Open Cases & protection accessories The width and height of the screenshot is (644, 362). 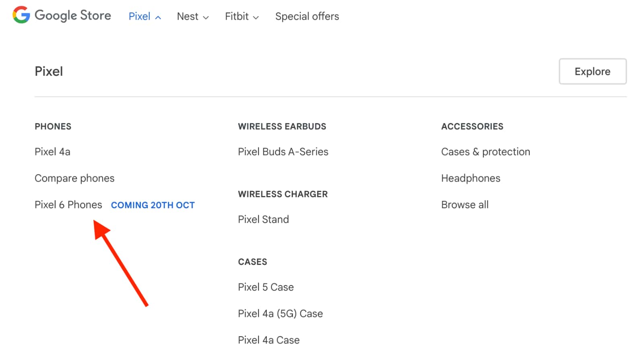pyautogui.click(x=485, y=152)
